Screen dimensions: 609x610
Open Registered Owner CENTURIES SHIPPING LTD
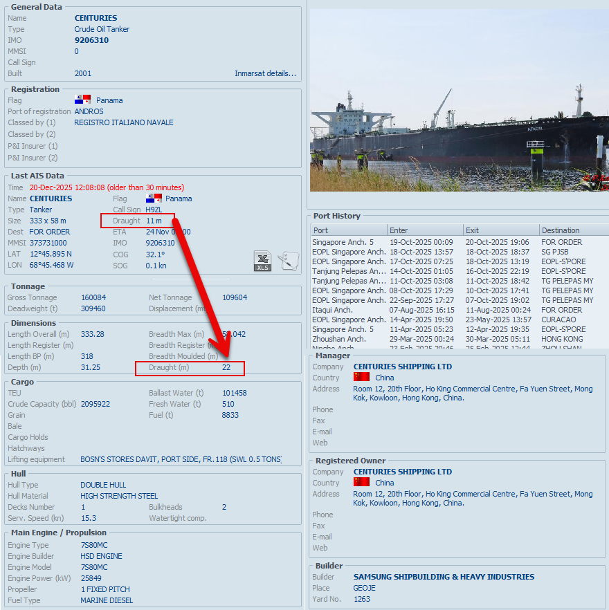(403, 472)
